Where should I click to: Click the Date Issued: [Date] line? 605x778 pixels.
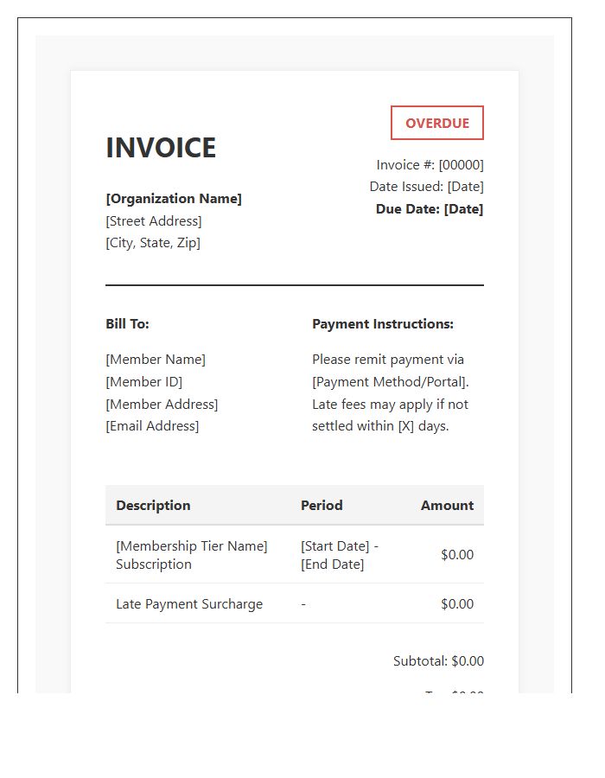426,187
